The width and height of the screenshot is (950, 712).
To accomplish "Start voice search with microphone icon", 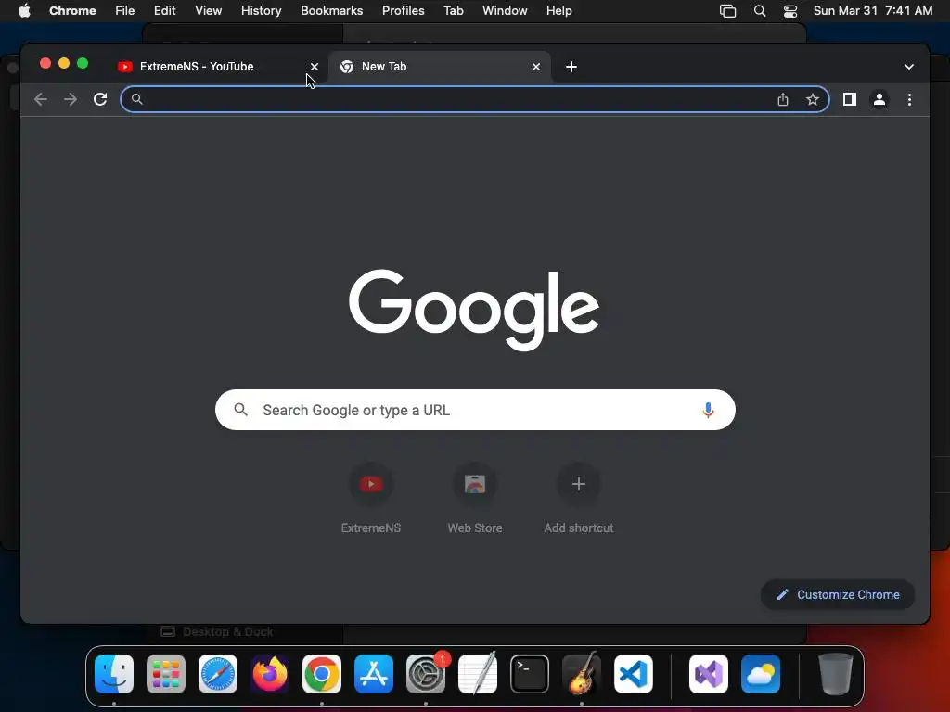I will (708, 410).
